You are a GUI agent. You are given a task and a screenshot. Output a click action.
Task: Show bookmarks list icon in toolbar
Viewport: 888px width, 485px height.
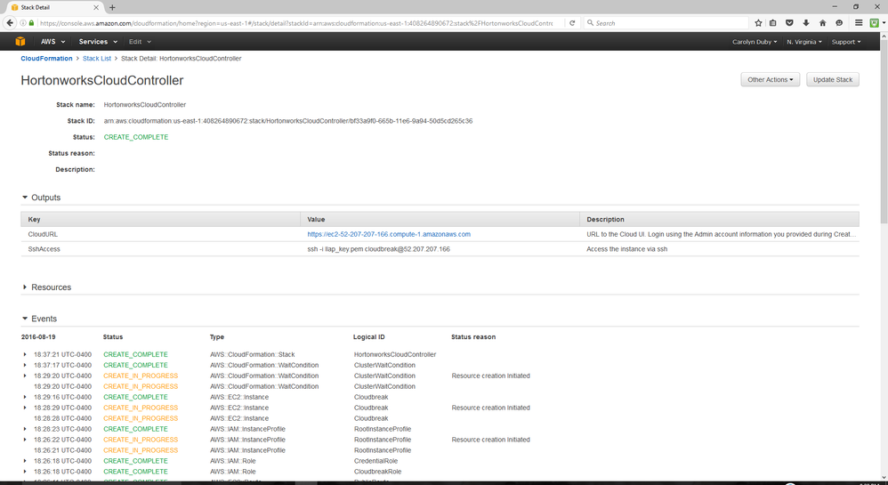click(x=773, y=23)
